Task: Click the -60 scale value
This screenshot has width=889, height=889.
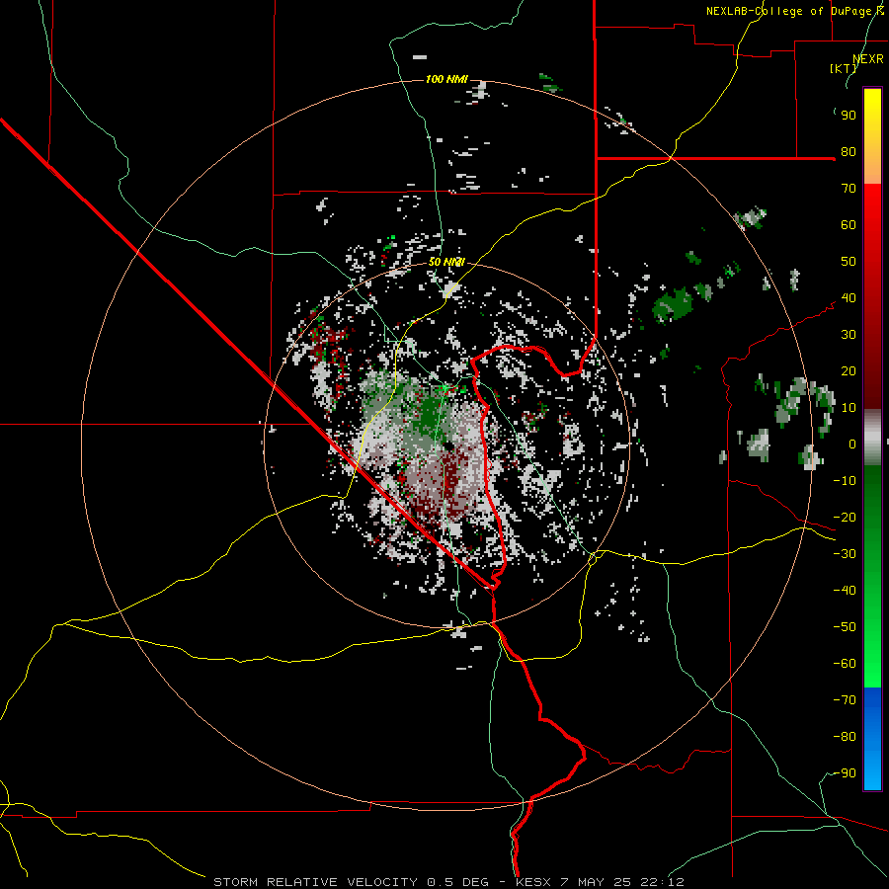Action: 845,664
